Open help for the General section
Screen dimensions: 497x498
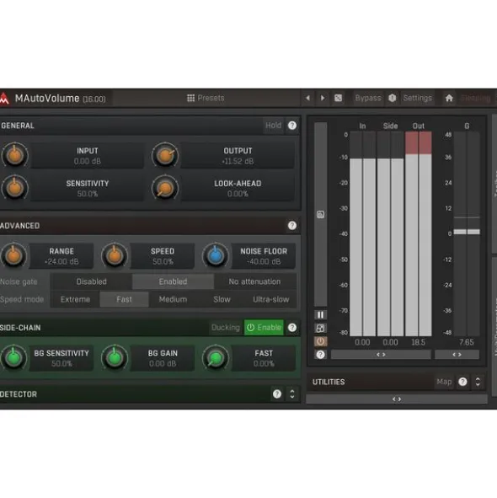click(x=292, y=126)
